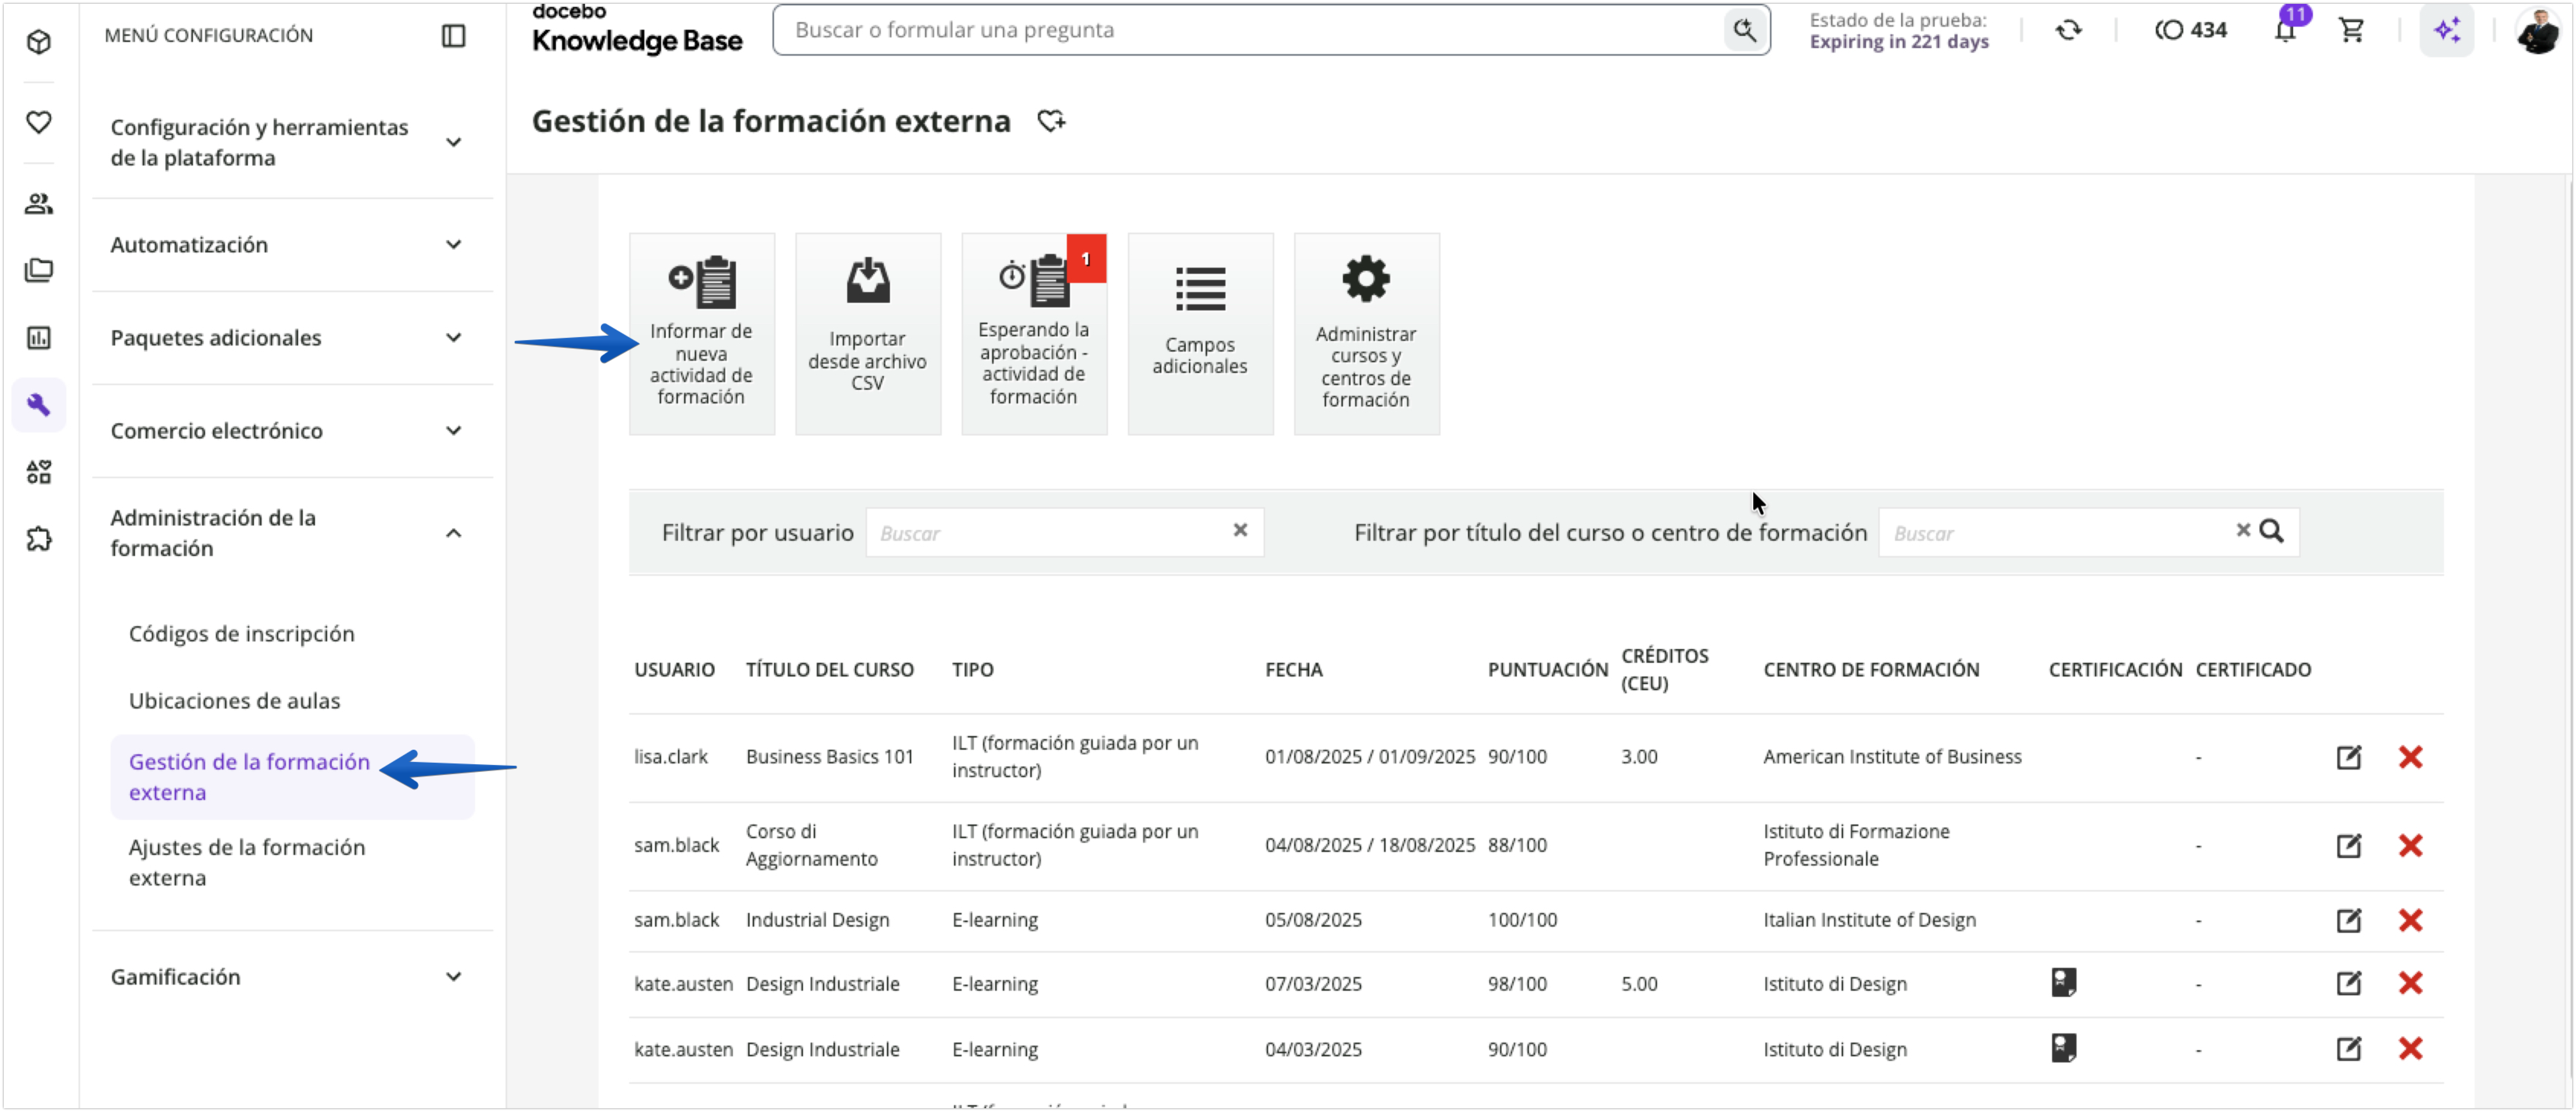Viewport: 2576px width, 1112px height.
Task: Open the shapes-and-heart icon in left rail
Action: 39,472
